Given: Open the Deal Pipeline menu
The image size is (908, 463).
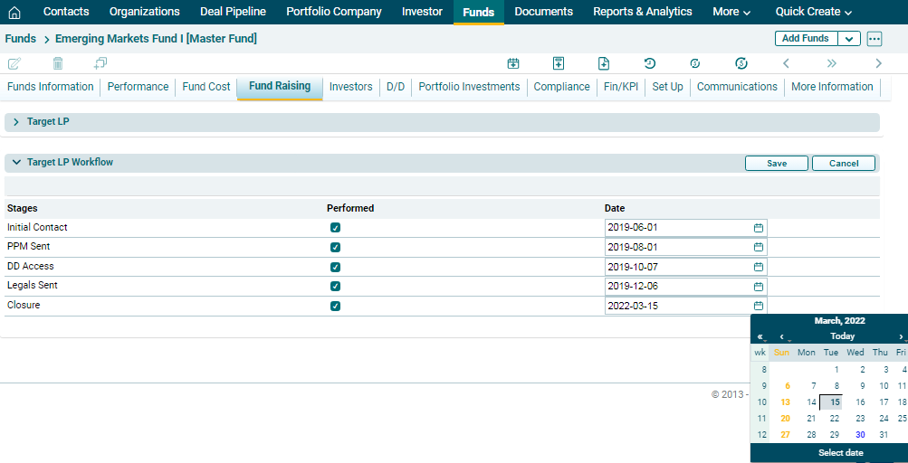Looking at the screenshot, I should point(233,12).
